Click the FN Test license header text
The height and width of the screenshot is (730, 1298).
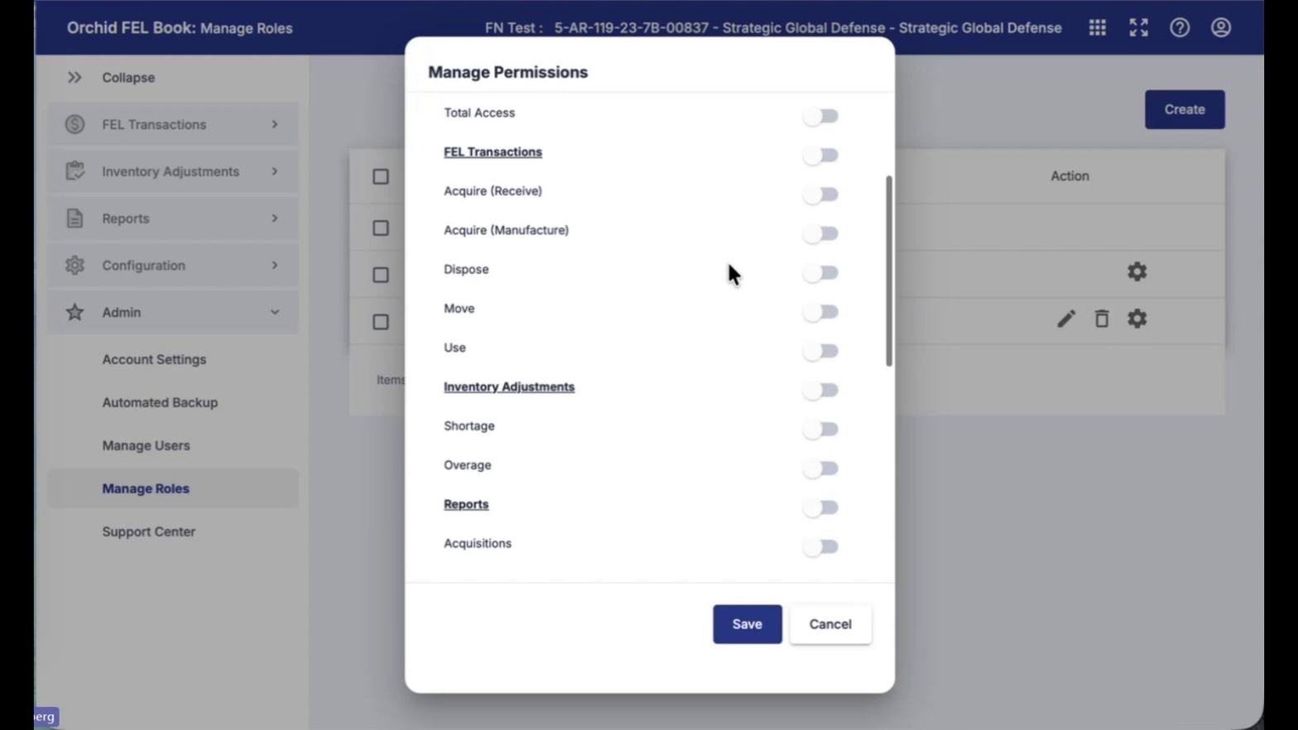tap(773, 27)
